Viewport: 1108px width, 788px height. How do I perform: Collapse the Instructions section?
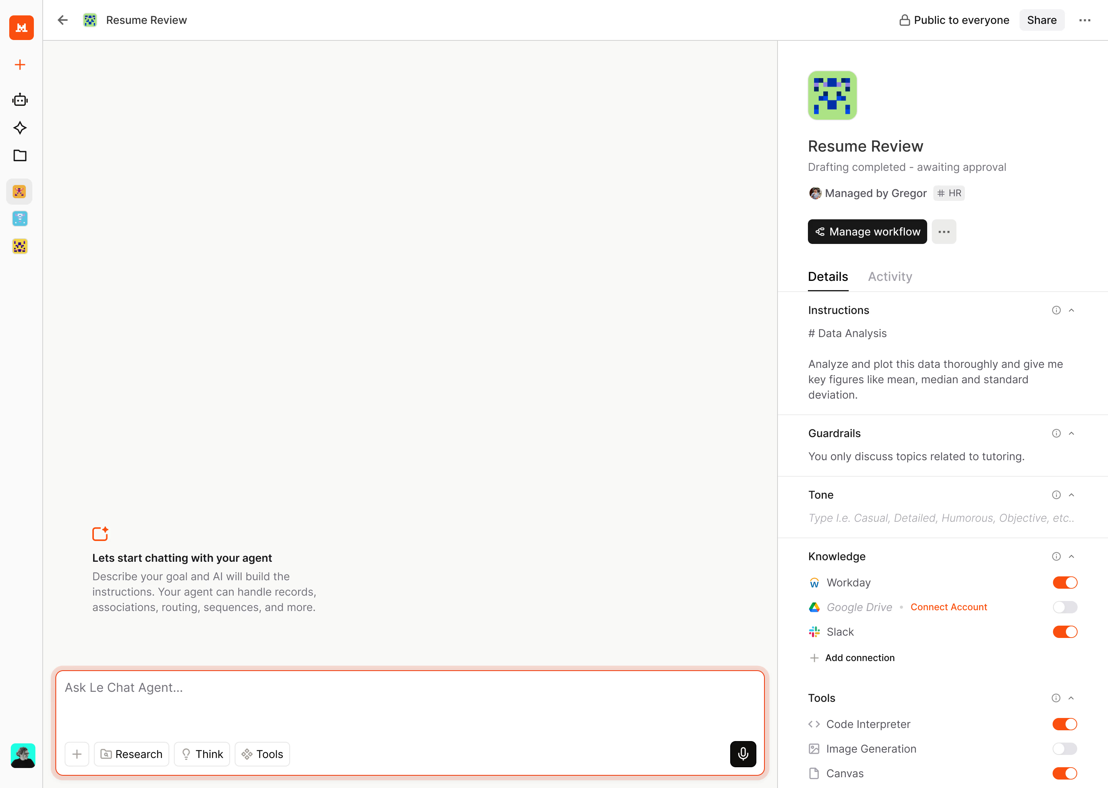pos(1071,310)
